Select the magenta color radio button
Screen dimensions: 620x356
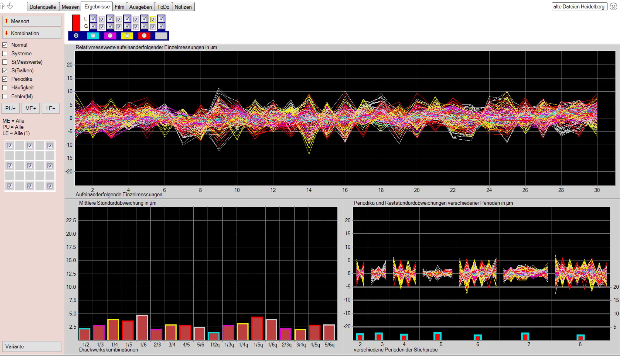coord(110,36)
